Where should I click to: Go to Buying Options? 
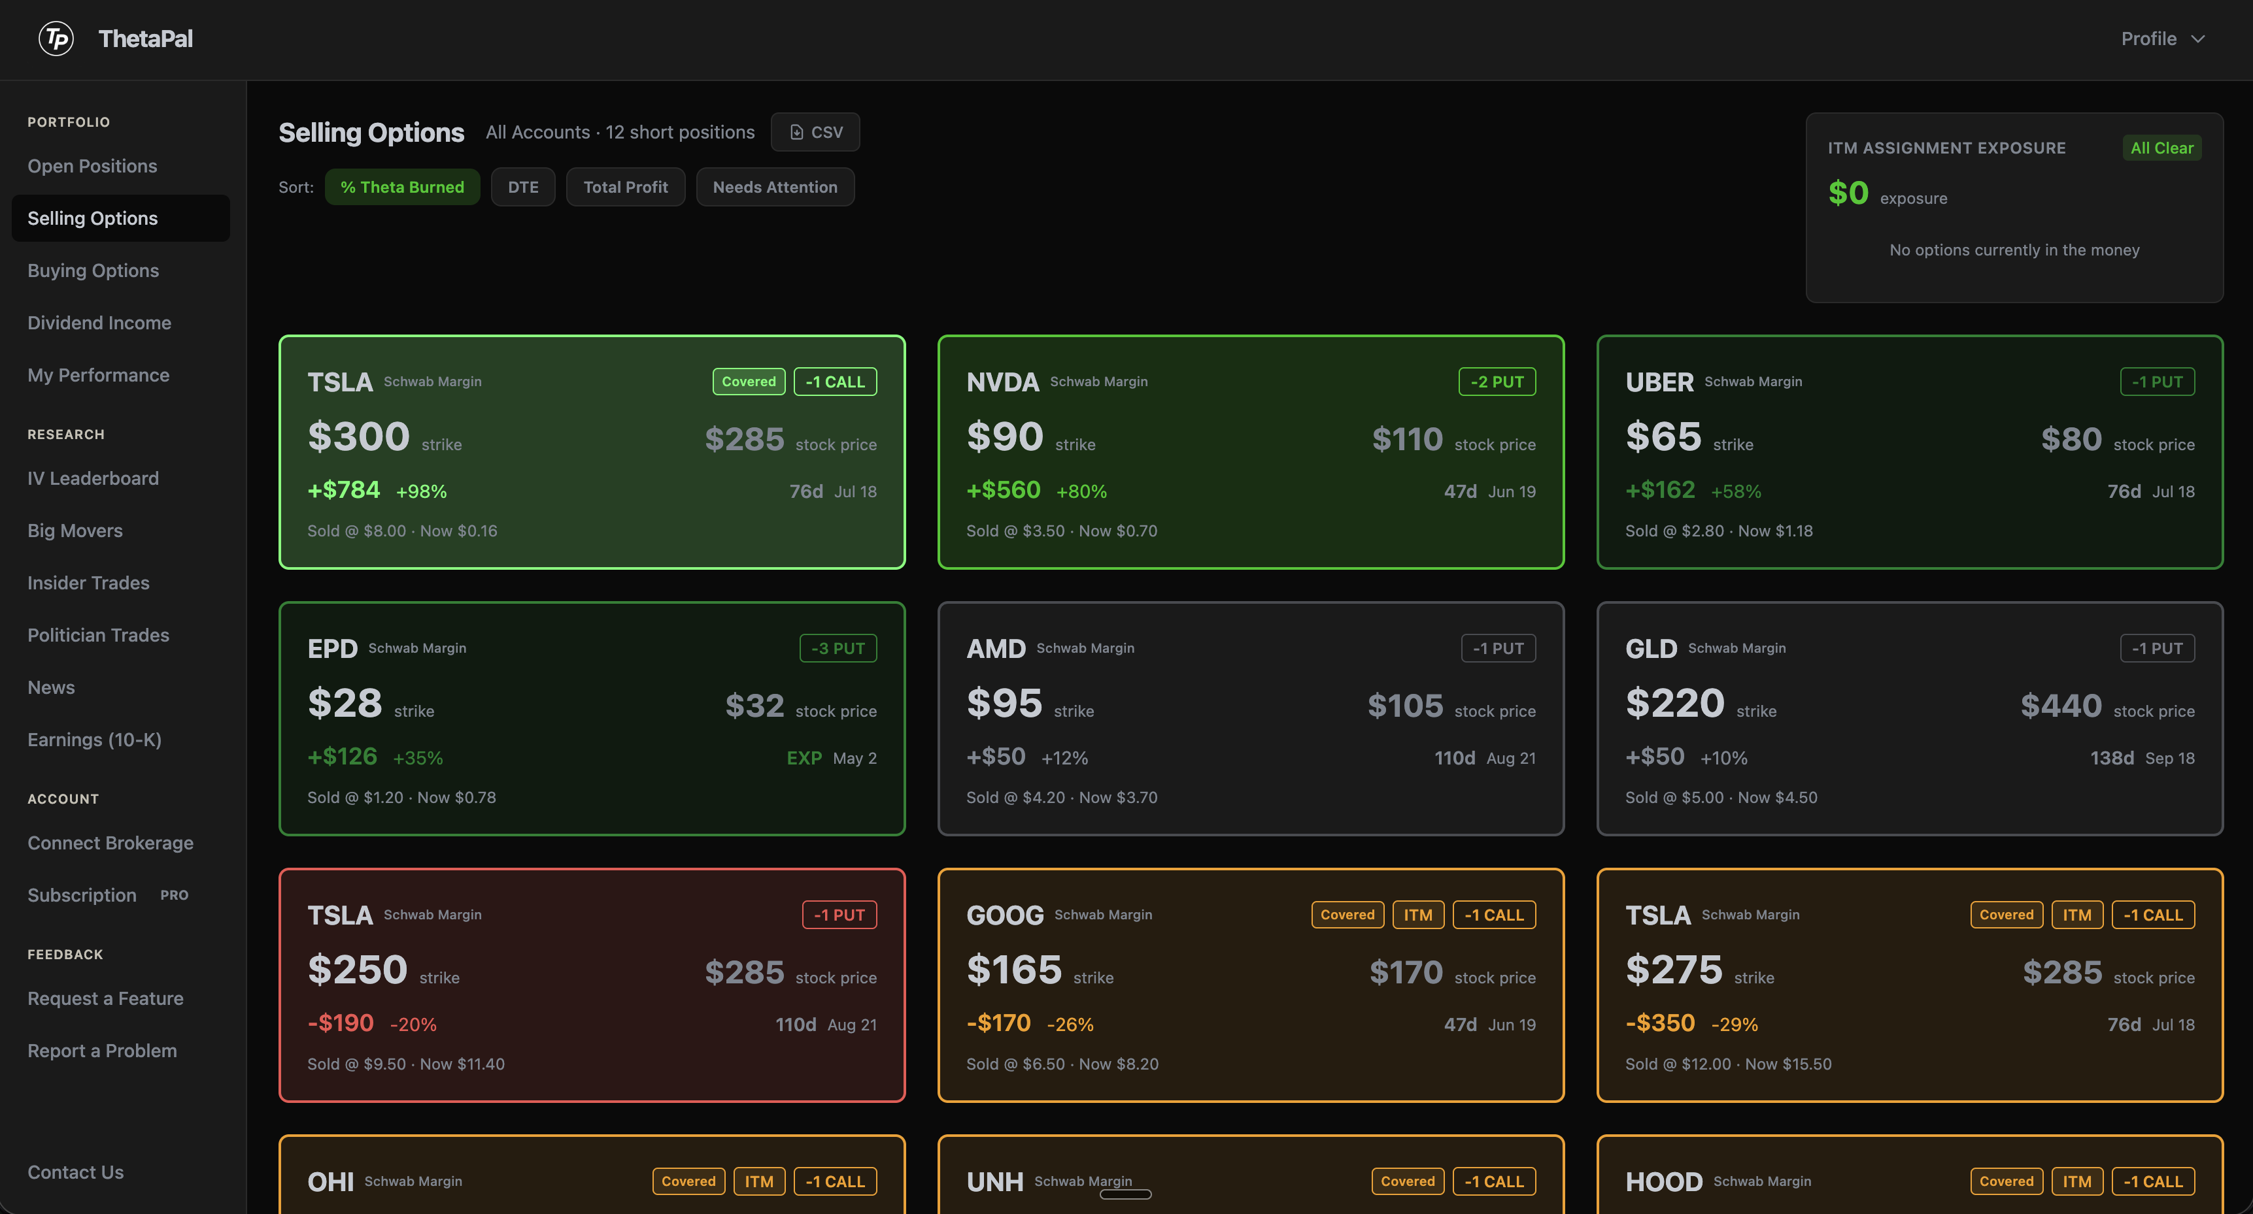tap(121, 271)
